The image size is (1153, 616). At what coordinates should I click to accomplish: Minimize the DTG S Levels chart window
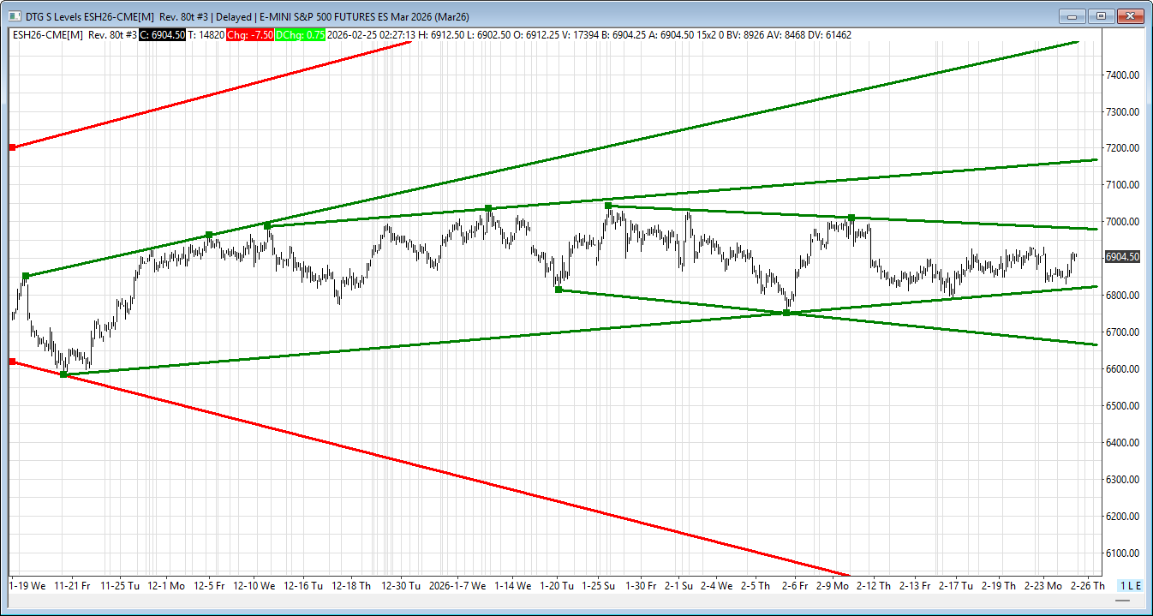(x=1072, y=16)
